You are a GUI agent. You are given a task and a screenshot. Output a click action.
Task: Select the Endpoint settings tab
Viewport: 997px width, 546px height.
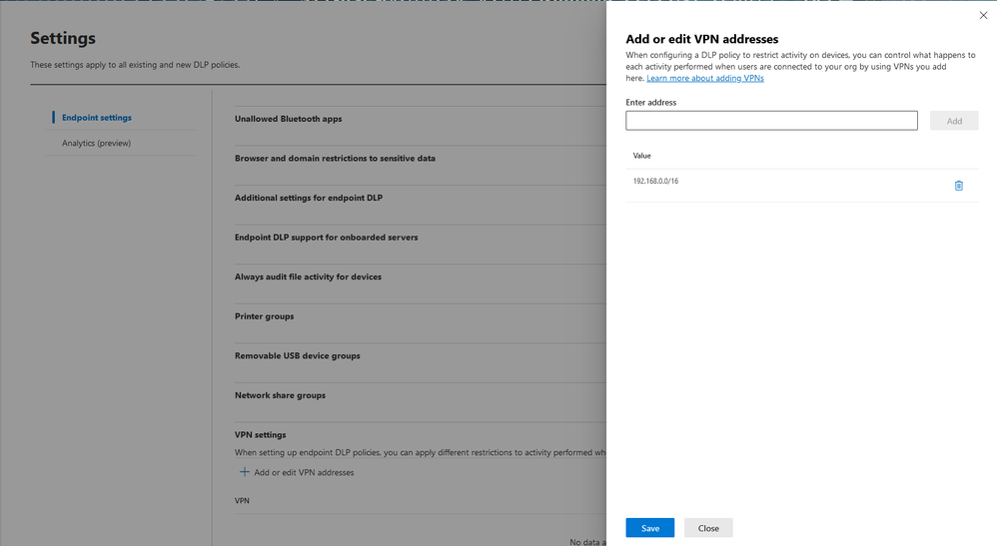97,118
